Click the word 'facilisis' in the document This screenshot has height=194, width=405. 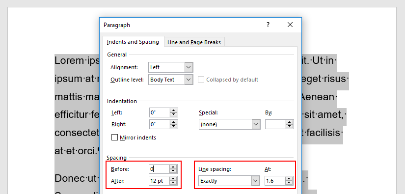(323, 133)
